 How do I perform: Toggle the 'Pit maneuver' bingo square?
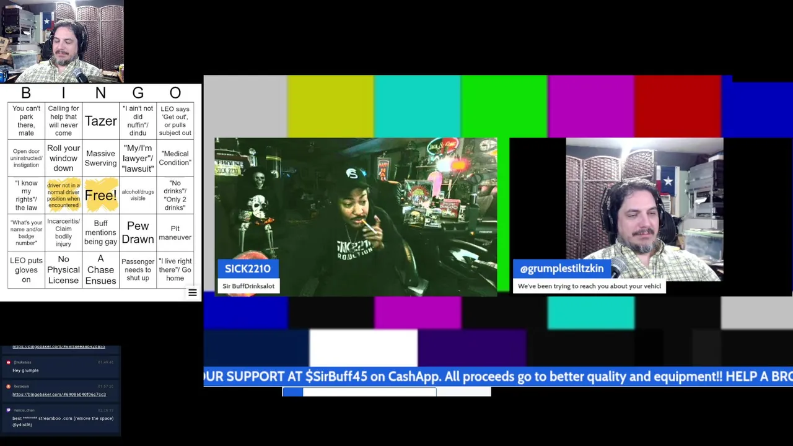175,232
